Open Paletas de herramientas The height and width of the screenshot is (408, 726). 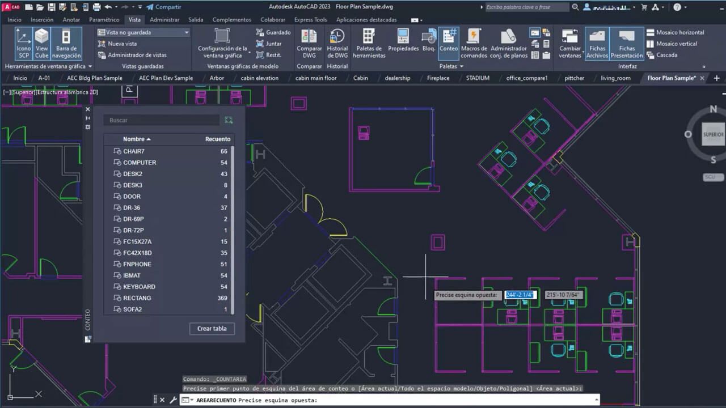click(x=369, y=44)
